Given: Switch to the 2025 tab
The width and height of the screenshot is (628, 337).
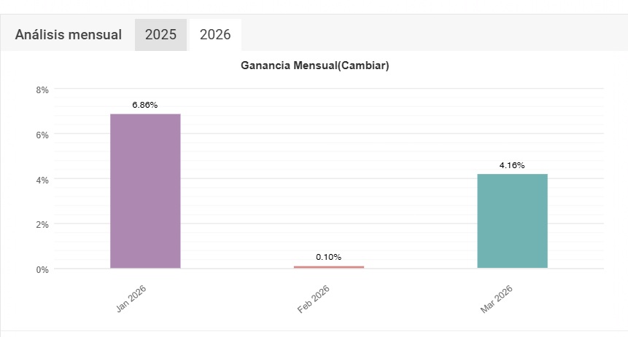Looking at the screenshot, I should tap(160, 35).
